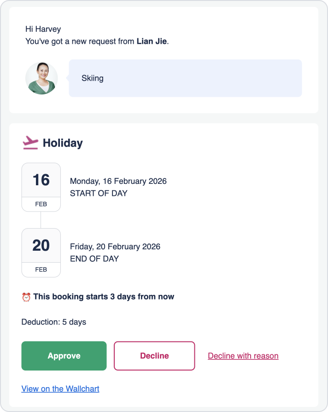Image resolution: width=328 pixels, height=412 pixels.
Task: Click the Hi Harvey greeting
Action: pos(43,29)
